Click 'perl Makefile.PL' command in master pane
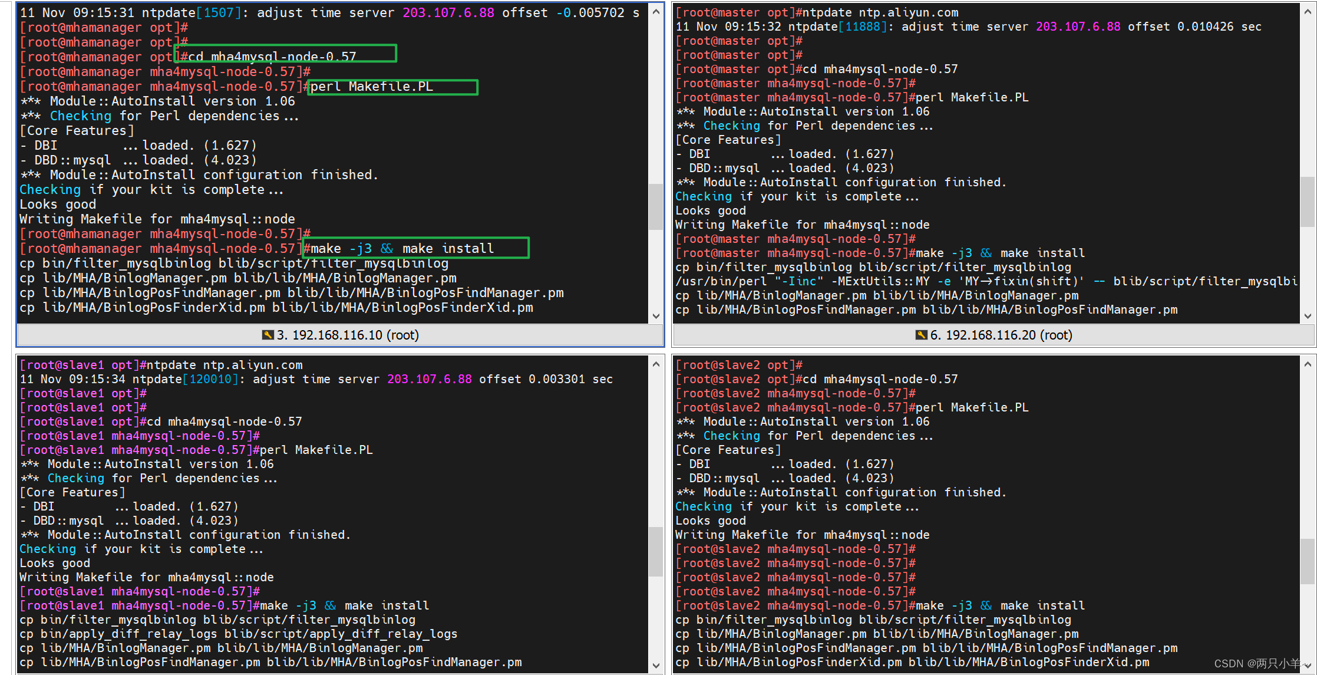 pyautogui.click(x=972, y=97)
